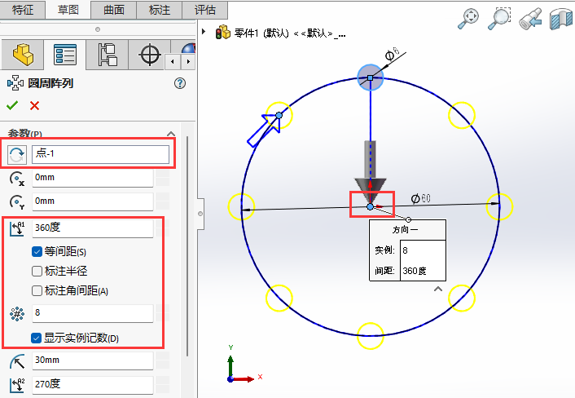Click the arc angle A2 icon
Screen dimensions: 575x398
17,385
